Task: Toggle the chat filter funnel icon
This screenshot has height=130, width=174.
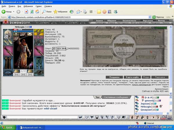Action: pos(92,117)
